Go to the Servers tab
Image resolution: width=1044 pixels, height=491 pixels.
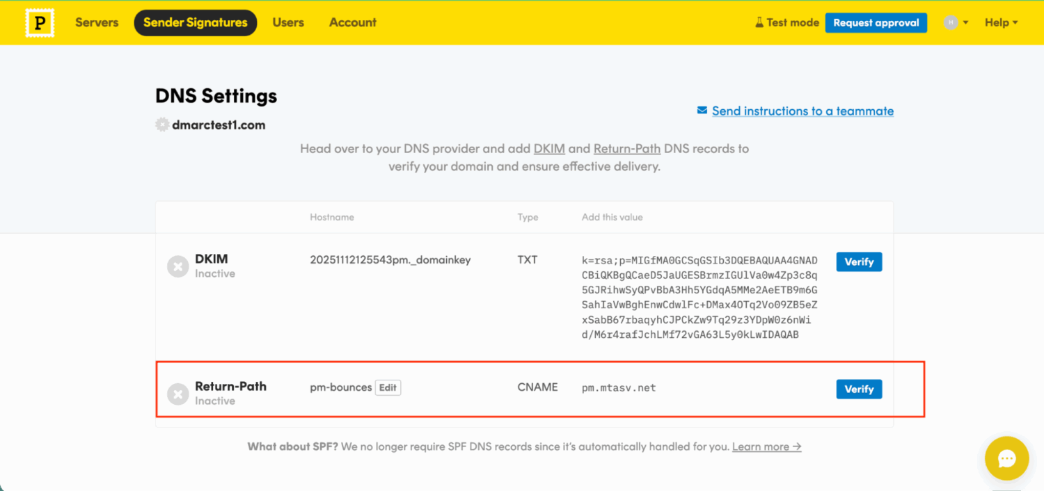[97, 23]
